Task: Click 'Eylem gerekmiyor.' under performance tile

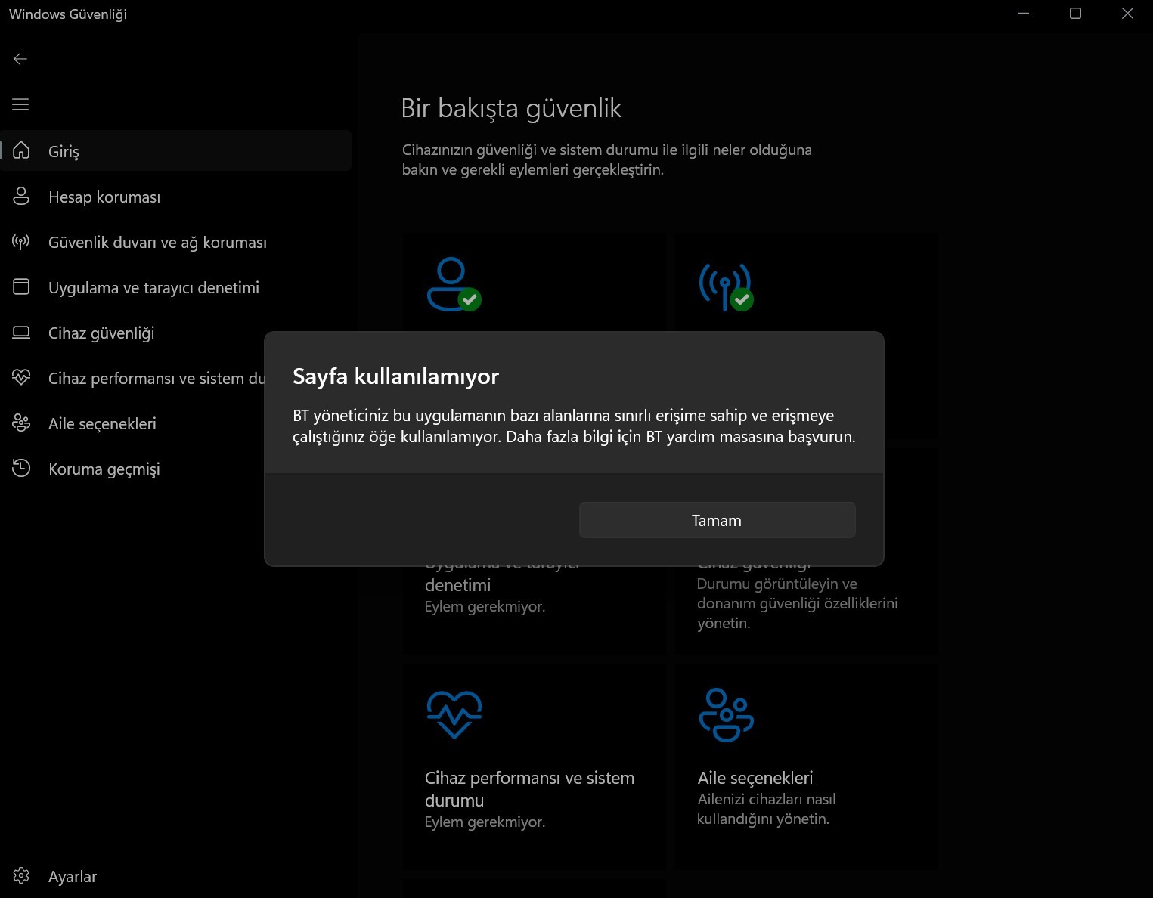Action: click(x=485, y=822)
